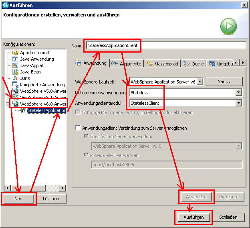Click Neu button below configurations

coord(18,199)
